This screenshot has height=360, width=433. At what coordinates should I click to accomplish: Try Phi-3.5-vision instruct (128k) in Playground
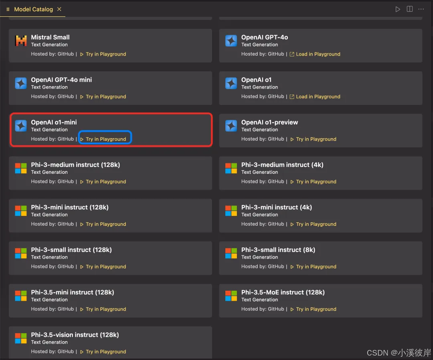pos(103,352)
